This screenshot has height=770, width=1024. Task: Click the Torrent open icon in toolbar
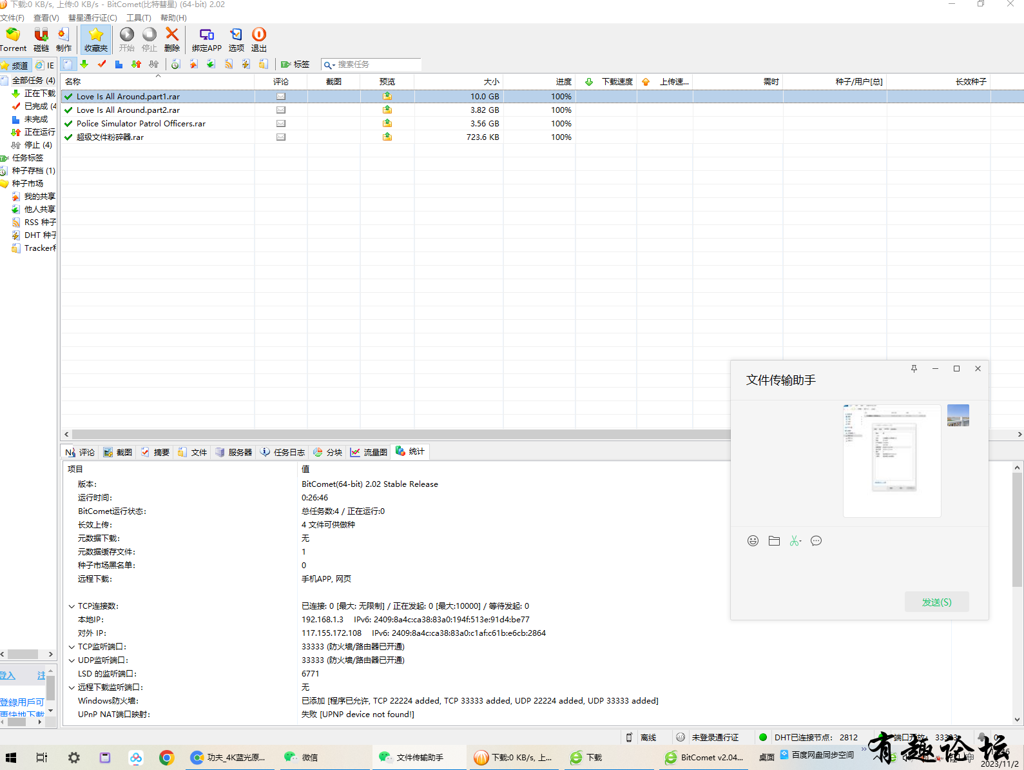13,39
